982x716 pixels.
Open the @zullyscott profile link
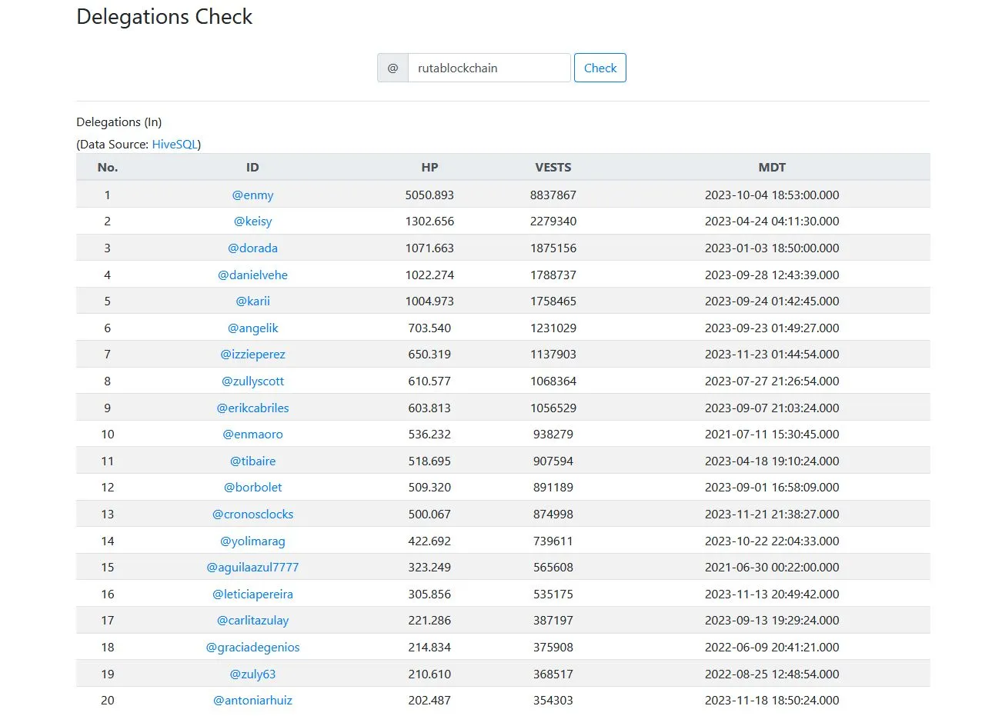tap(252, 381)
